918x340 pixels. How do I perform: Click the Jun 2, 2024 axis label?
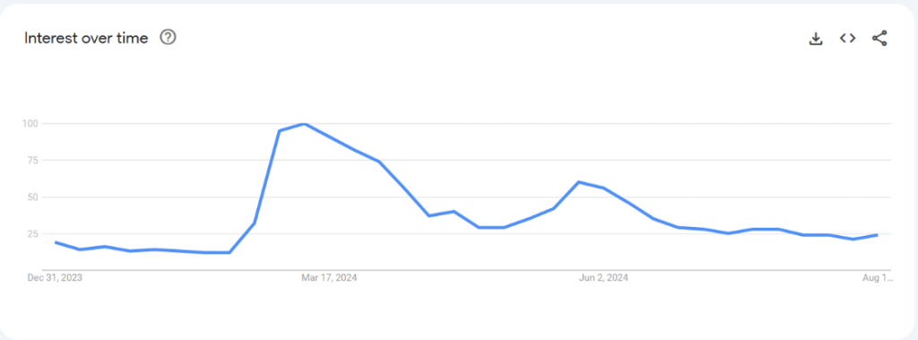click(x=603, y=278)
